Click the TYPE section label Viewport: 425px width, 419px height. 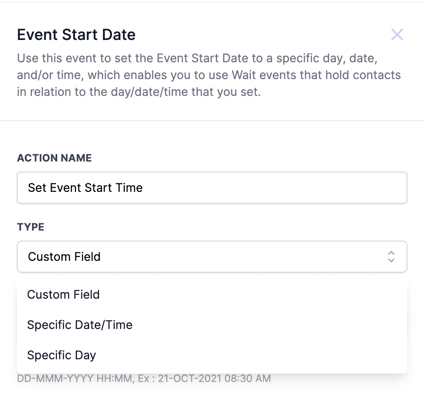coord(30,227)
